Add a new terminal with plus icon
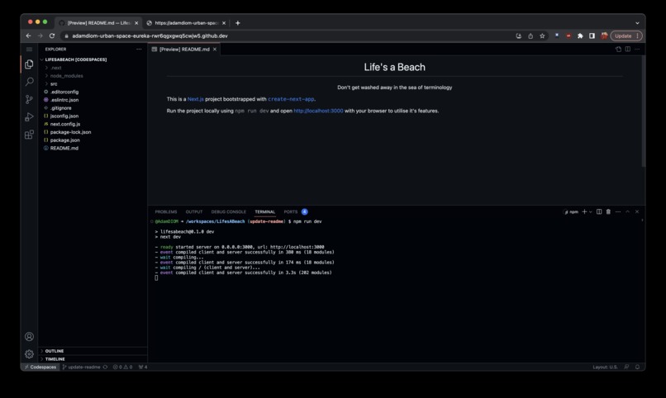 [584, 211]
